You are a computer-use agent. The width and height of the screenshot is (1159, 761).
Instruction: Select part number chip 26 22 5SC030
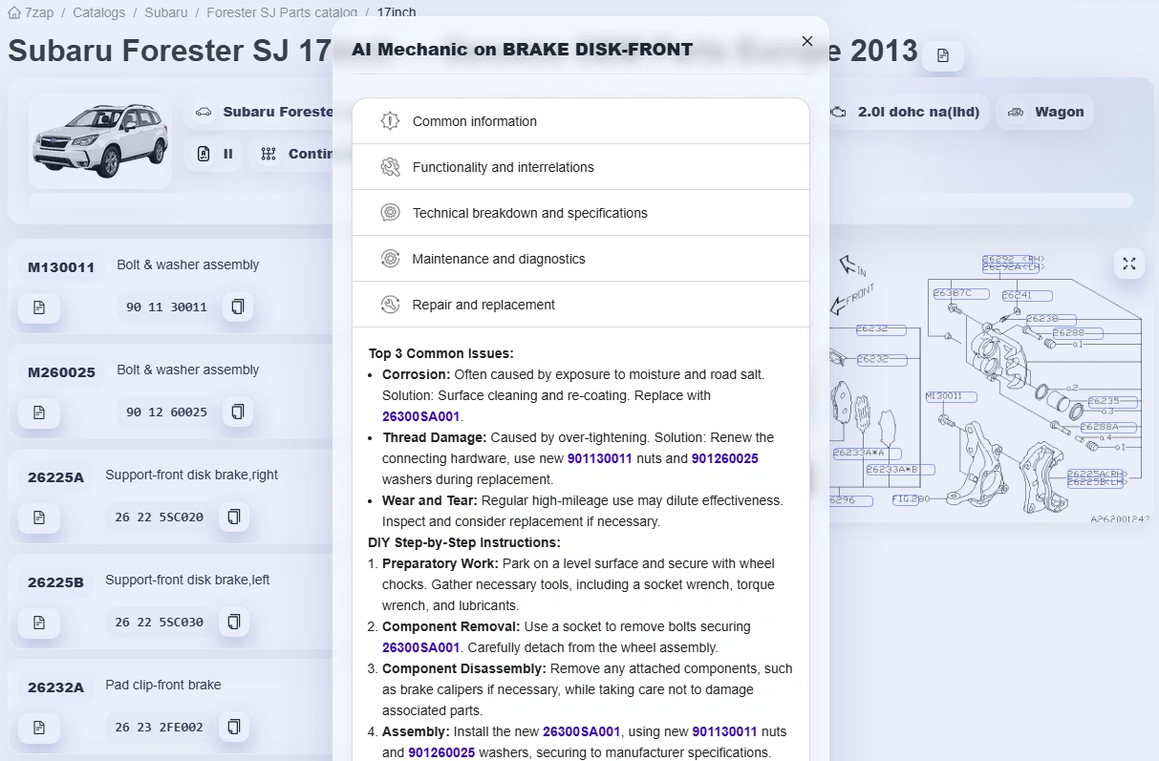(x=160, y=623)
